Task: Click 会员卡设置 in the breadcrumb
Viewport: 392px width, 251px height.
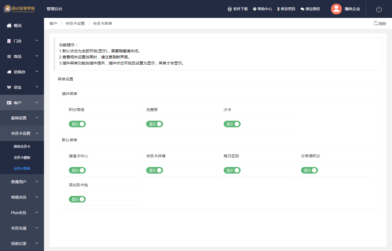Action: click(75, 23)
